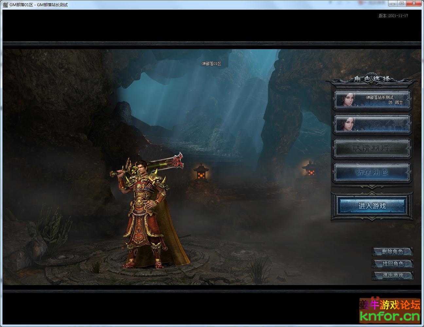Select the GM部落站长测试 character slot
The height and width of the screenshot is (327, 424).
[372, 100]
